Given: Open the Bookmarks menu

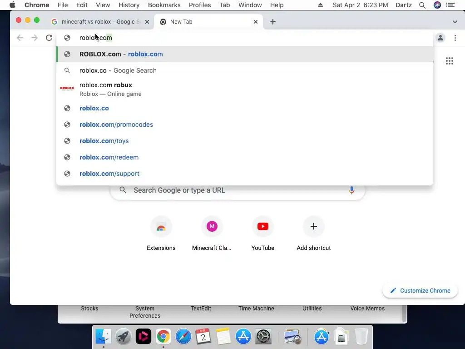Looking at the screenshot, I should (164, 5).
